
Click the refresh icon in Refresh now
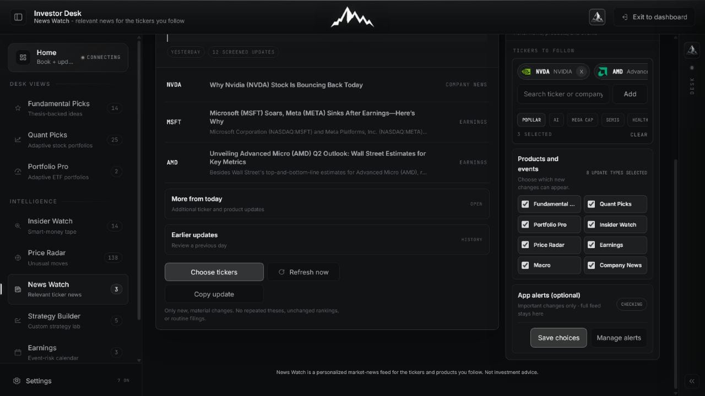[x=282, y=272]
